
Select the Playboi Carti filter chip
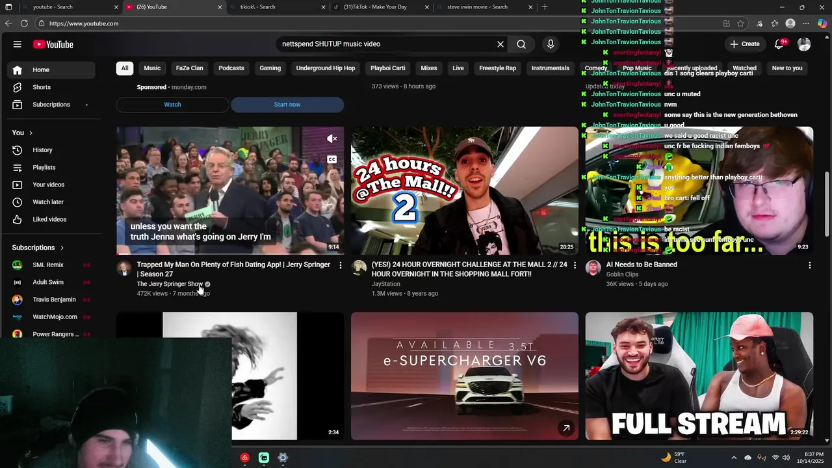pos(388,68)
